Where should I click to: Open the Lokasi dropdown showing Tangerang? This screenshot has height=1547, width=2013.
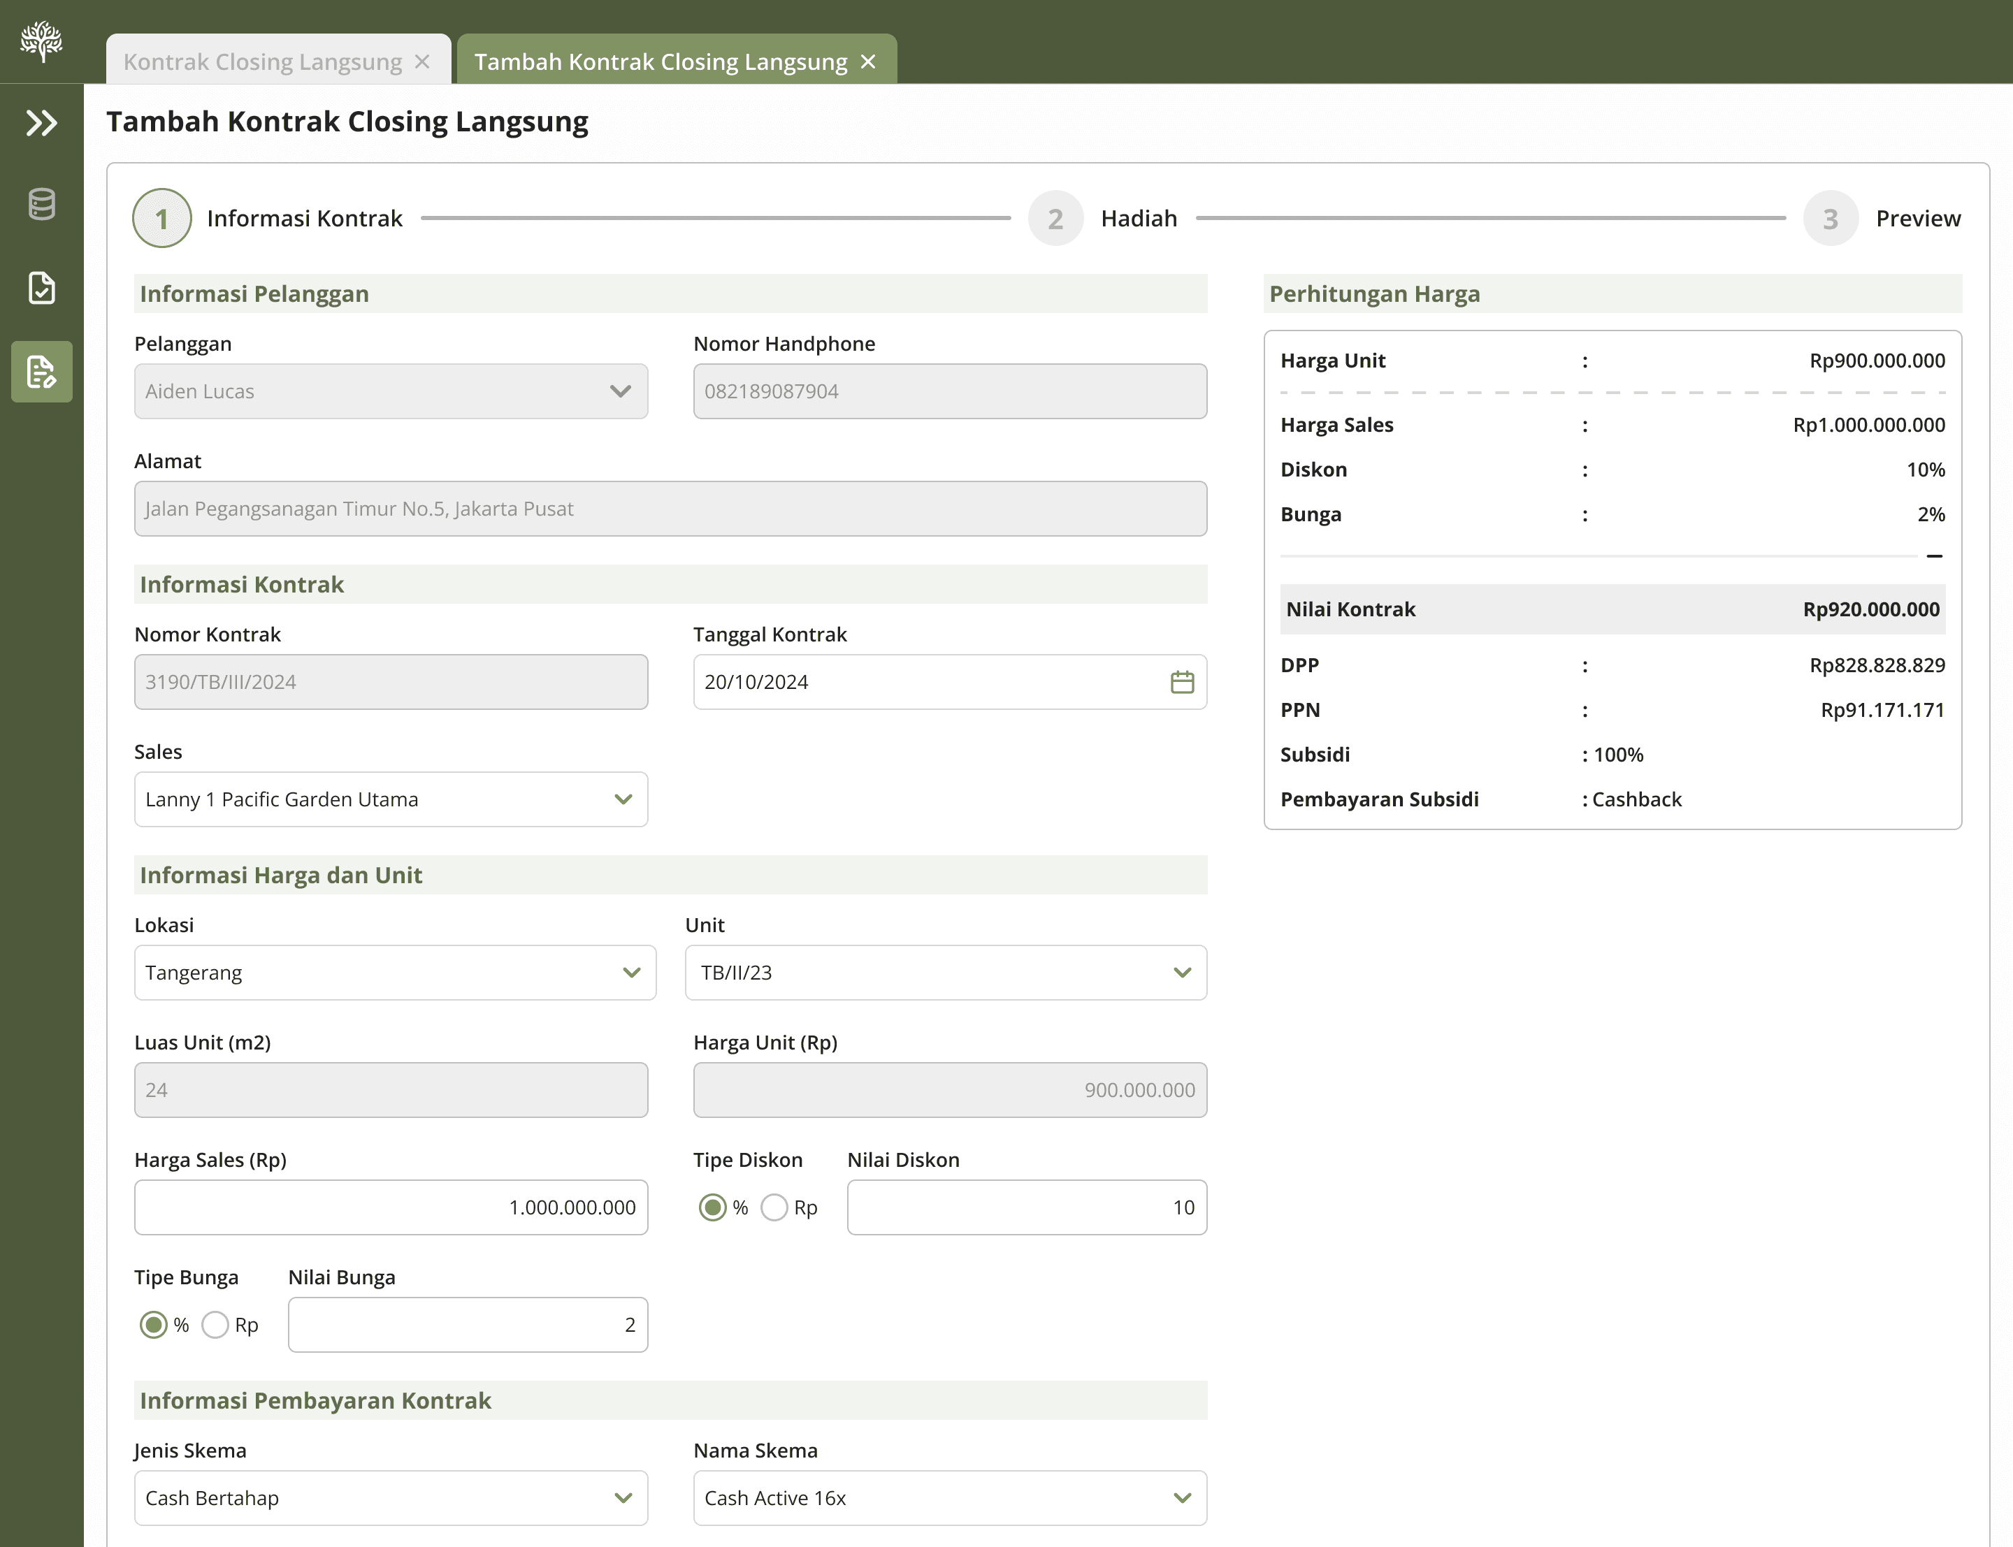coord(395,973)
